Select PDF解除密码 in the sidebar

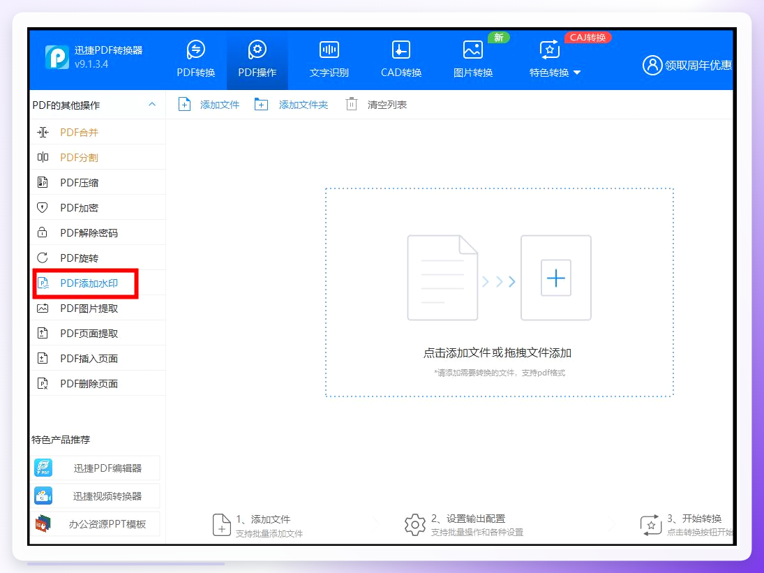(98, 232)
